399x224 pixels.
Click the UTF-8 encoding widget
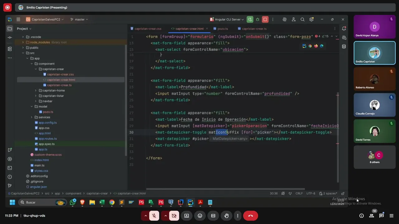coord(311,193)
